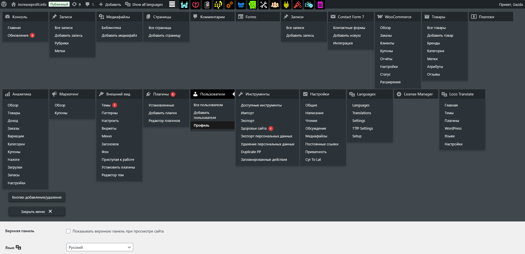
Task: Click the WooCommerce logo icon
Action: [380, 17]
